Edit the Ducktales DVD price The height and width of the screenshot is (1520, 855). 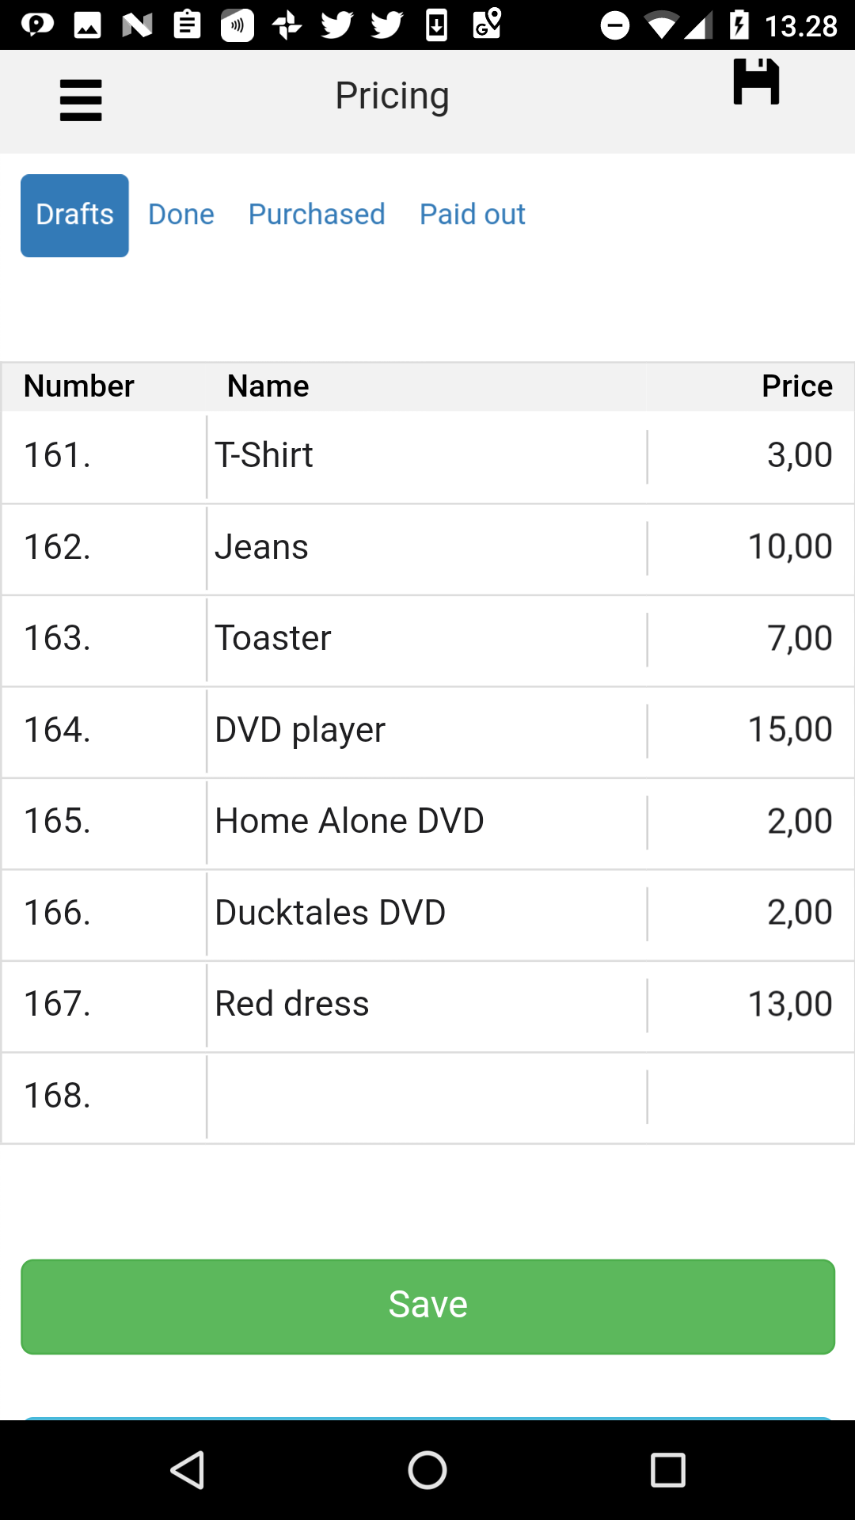[x=749, y=913]
